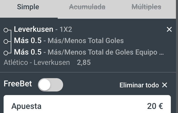Click the Leverkusen 1X2 selection text

tap(43, 29)
